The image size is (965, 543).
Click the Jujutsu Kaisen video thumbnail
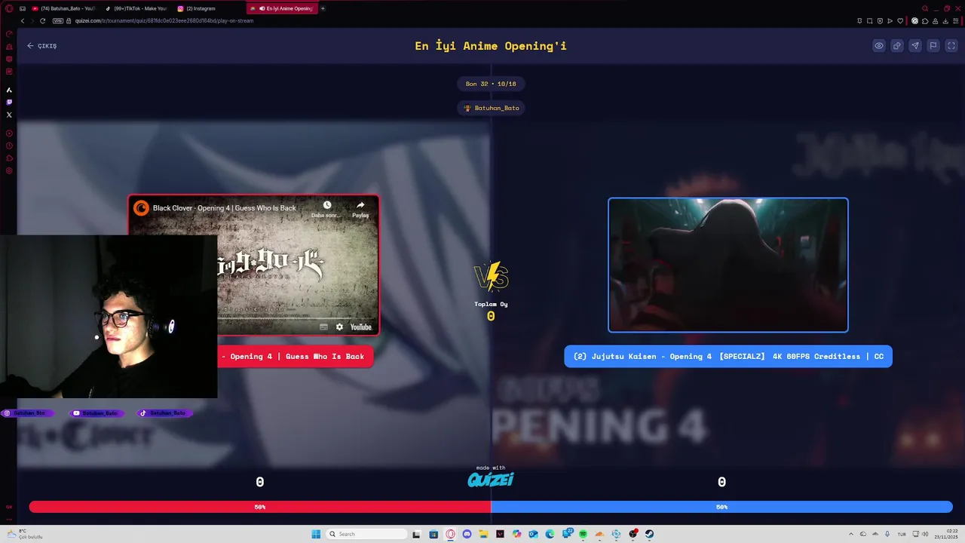coord(728,265)
